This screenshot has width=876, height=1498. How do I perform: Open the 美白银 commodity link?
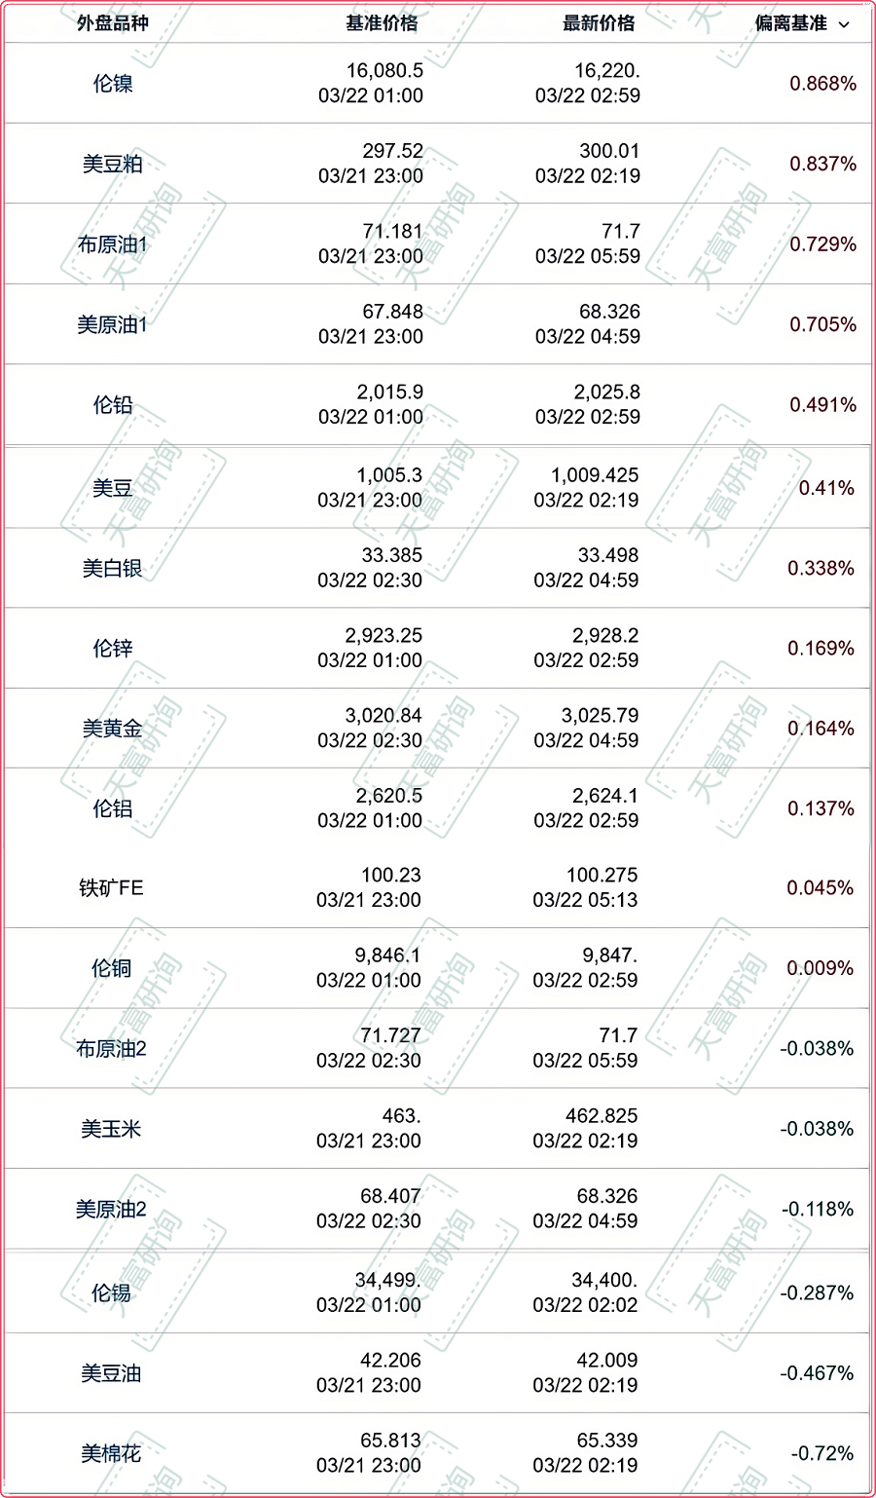(x=113, y=568)
